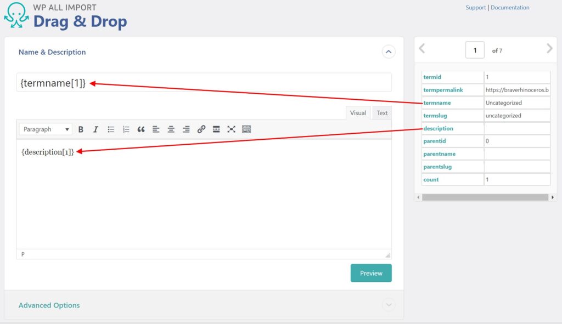This screenshot has height=324, width=562.
Task: Switch to the Visual editor tab
Action: coord(358,113)
